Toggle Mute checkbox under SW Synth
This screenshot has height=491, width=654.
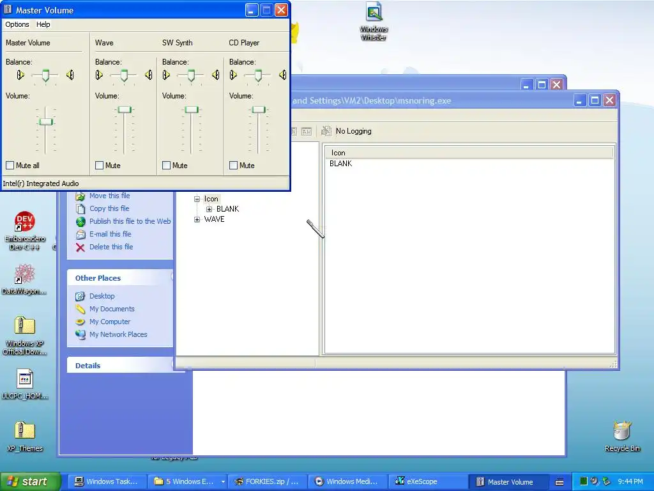167,166
